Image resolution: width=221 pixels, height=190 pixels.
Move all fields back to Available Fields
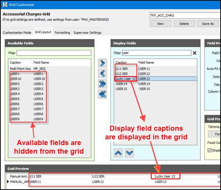pos(102,94)
